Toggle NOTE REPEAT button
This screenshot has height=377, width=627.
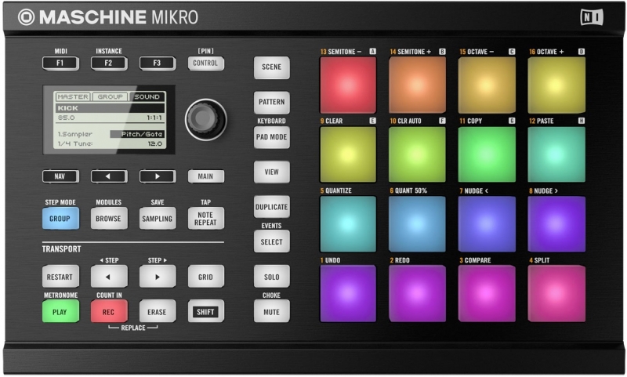(205, 219)
